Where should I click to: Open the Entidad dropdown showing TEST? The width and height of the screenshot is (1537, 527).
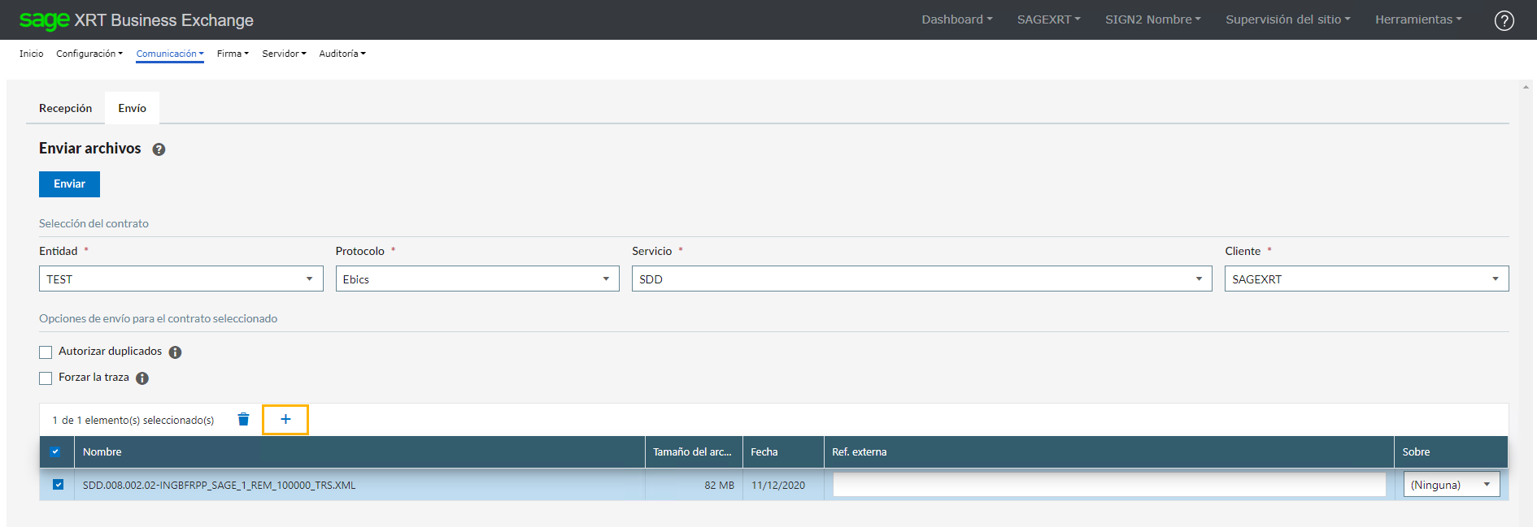(x=181, y=279)
